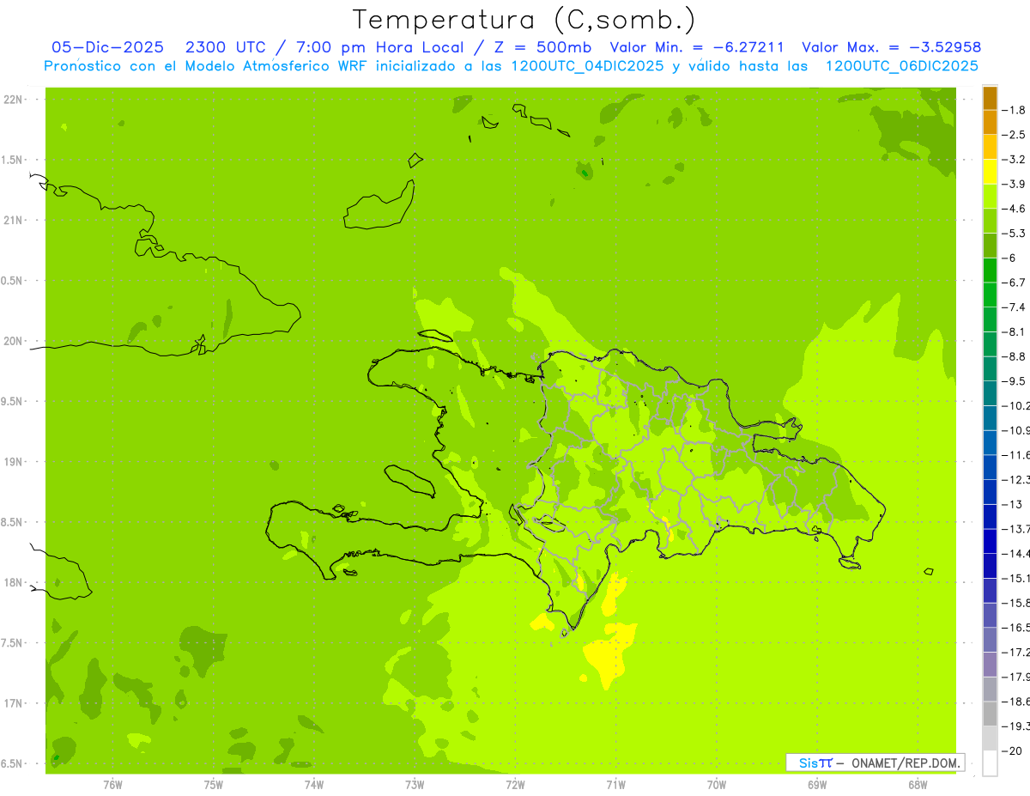This screenshot has width=1030, height=796.
Task: Pick the lime swatch between -3.9 and -4.6
Action: pos(990,197)
